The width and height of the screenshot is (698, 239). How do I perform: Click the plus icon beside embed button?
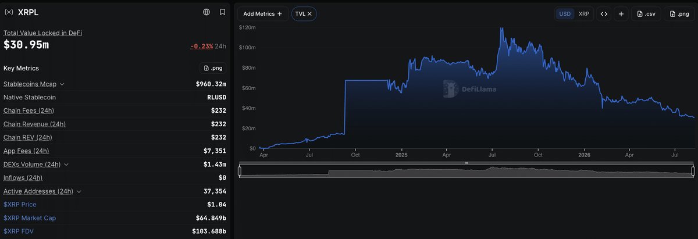[x=621, y=13]
